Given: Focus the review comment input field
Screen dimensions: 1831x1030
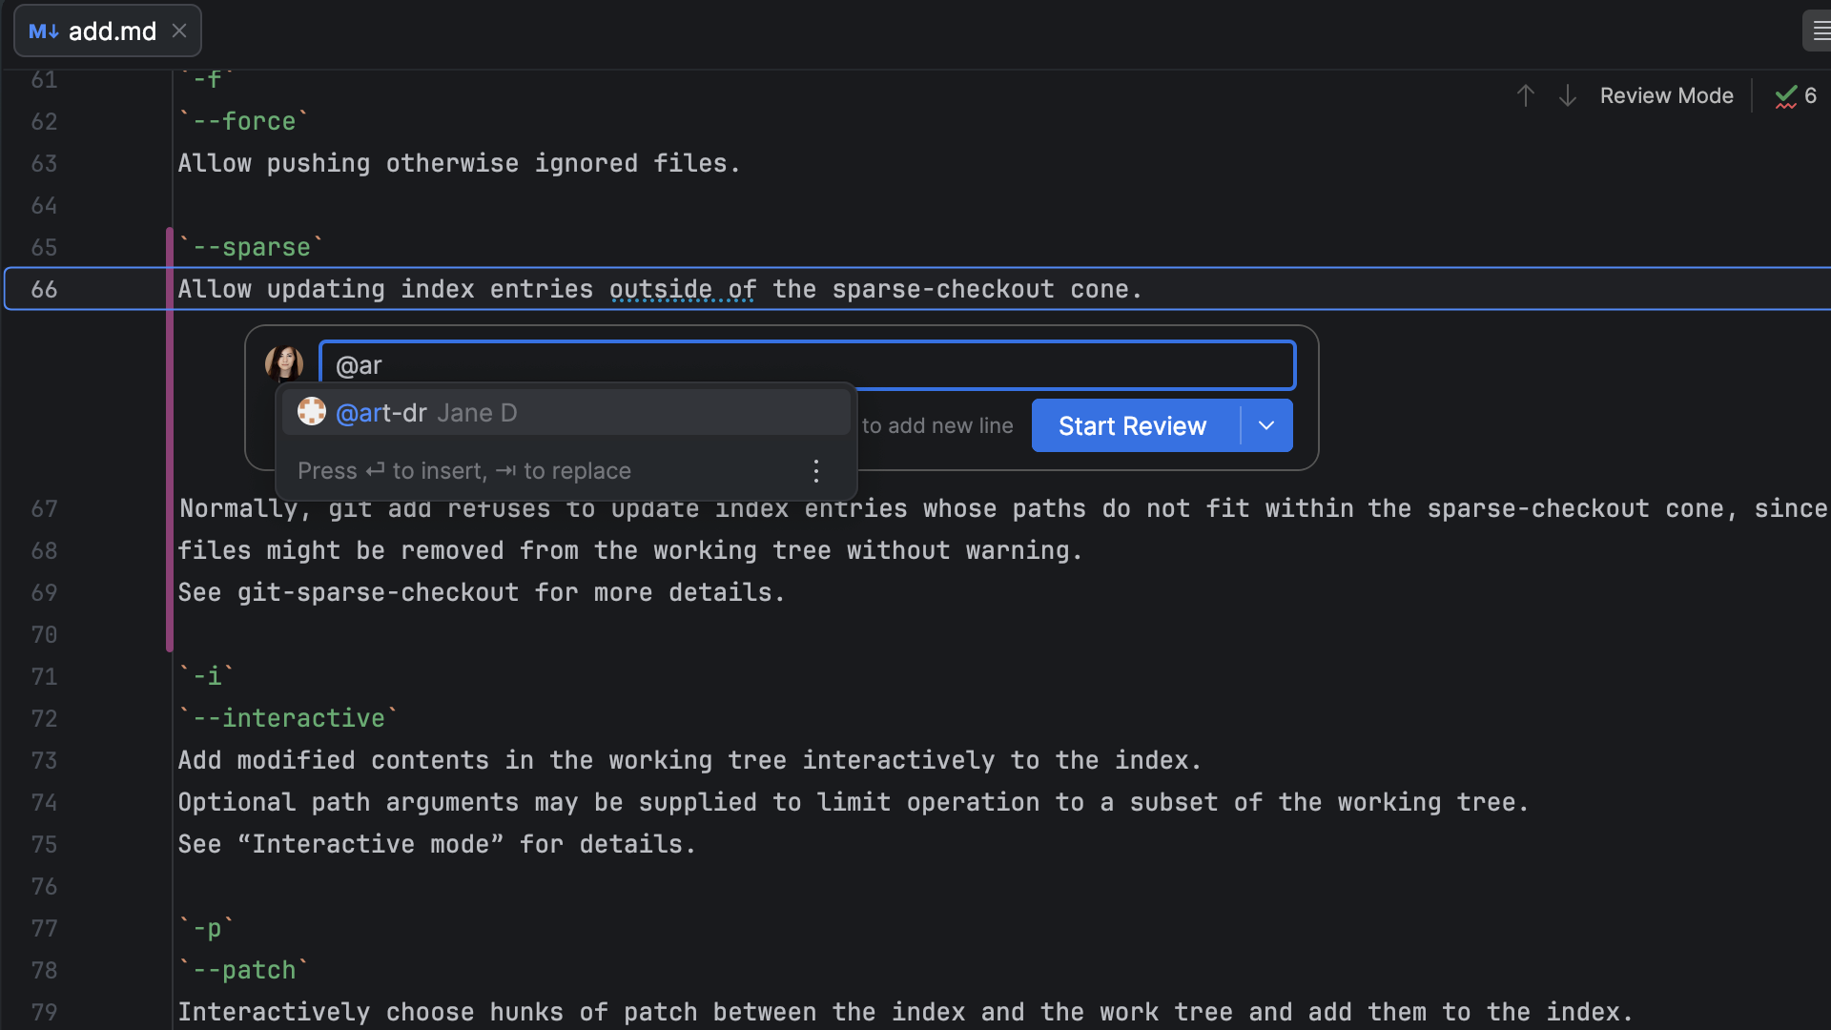Looking at the screenshot, I should point(807,365).
